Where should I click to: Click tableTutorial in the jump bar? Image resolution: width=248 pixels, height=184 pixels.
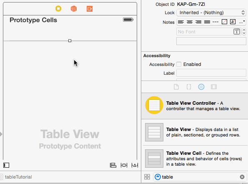coord(18,177)
